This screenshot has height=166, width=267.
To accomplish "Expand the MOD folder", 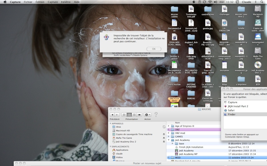I will pos(169,157).
